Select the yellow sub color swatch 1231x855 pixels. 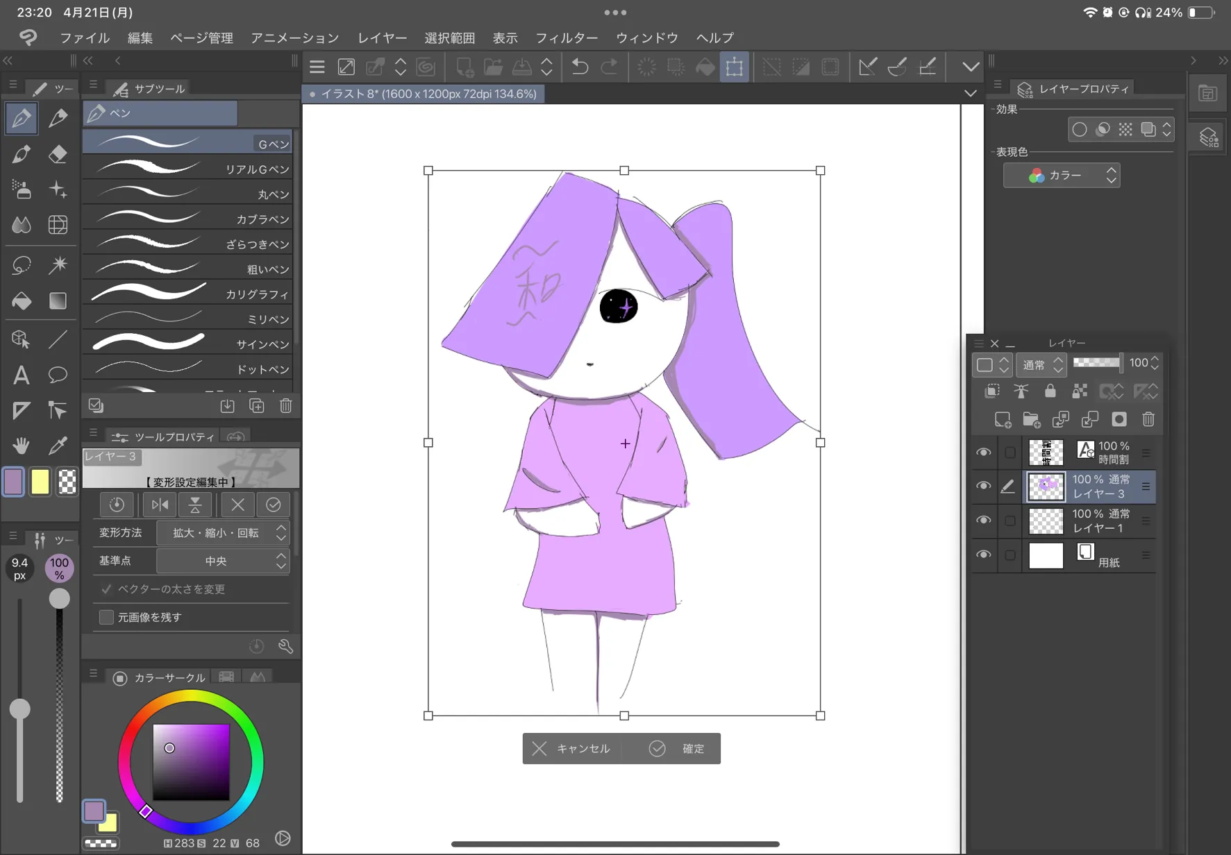click(40, 482)
